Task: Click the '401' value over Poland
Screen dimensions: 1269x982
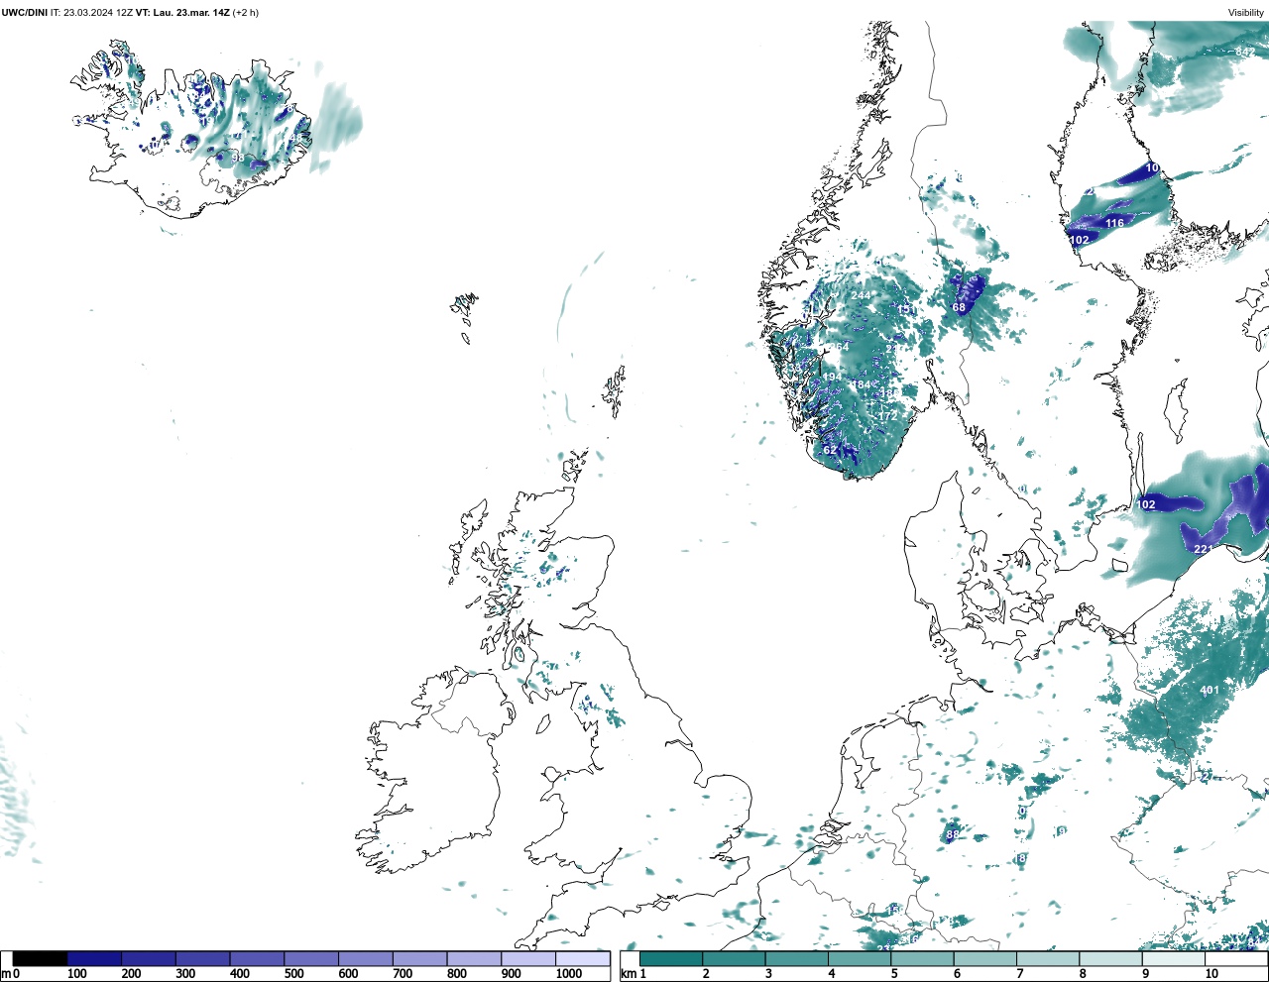Action: [1210, 690]
